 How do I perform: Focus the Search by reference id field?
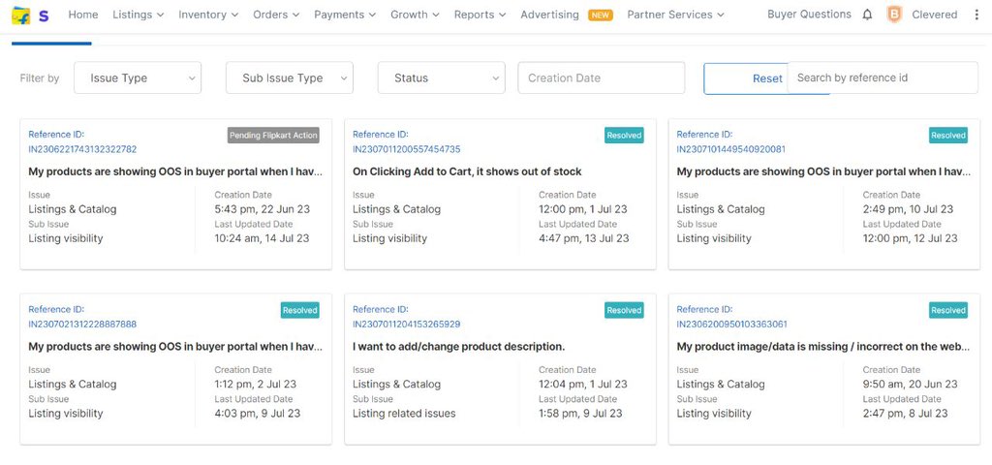[x=883, y=77]
